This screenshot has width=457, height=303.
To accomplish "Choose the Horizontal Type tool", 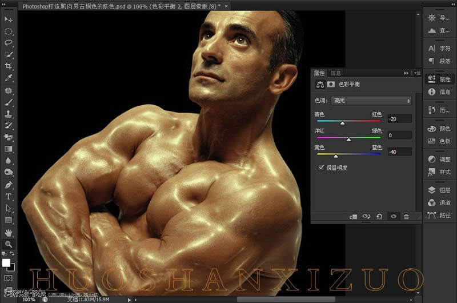I will 9,197.
